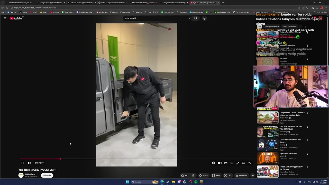
Task: Go to the YouTube home logo
Action: [x=16, y=18]
